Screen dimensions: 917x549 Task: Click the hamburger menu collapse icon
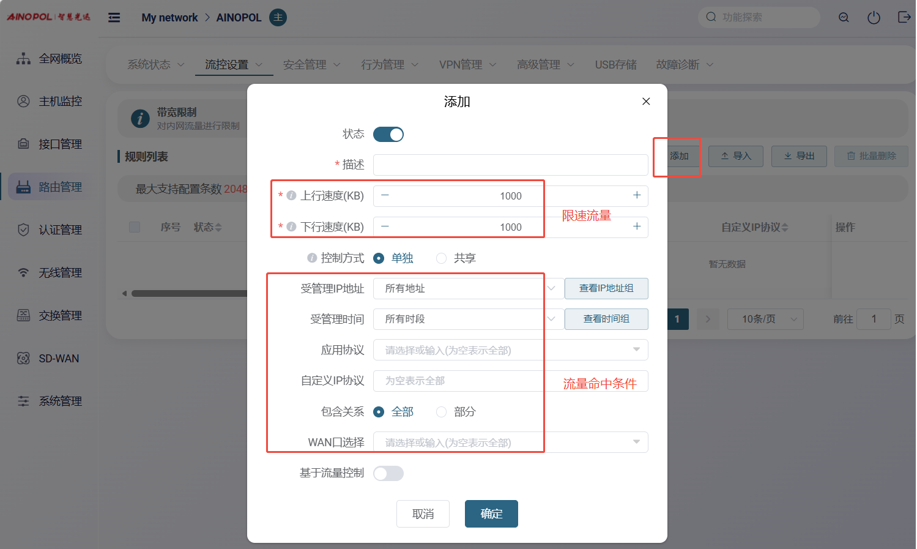tap(114, 18)
